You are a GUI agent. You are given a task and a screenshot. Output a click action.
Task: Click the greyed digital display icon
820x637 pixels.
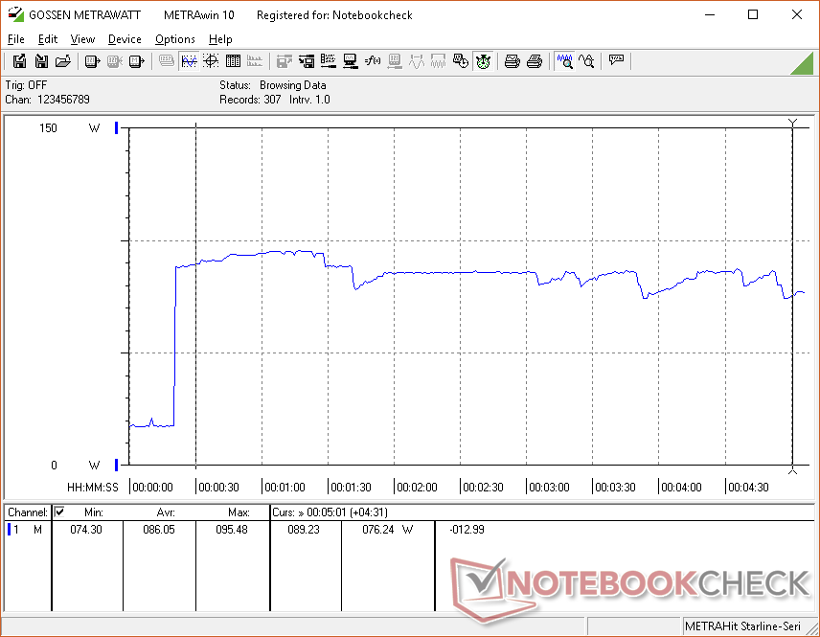167,61
